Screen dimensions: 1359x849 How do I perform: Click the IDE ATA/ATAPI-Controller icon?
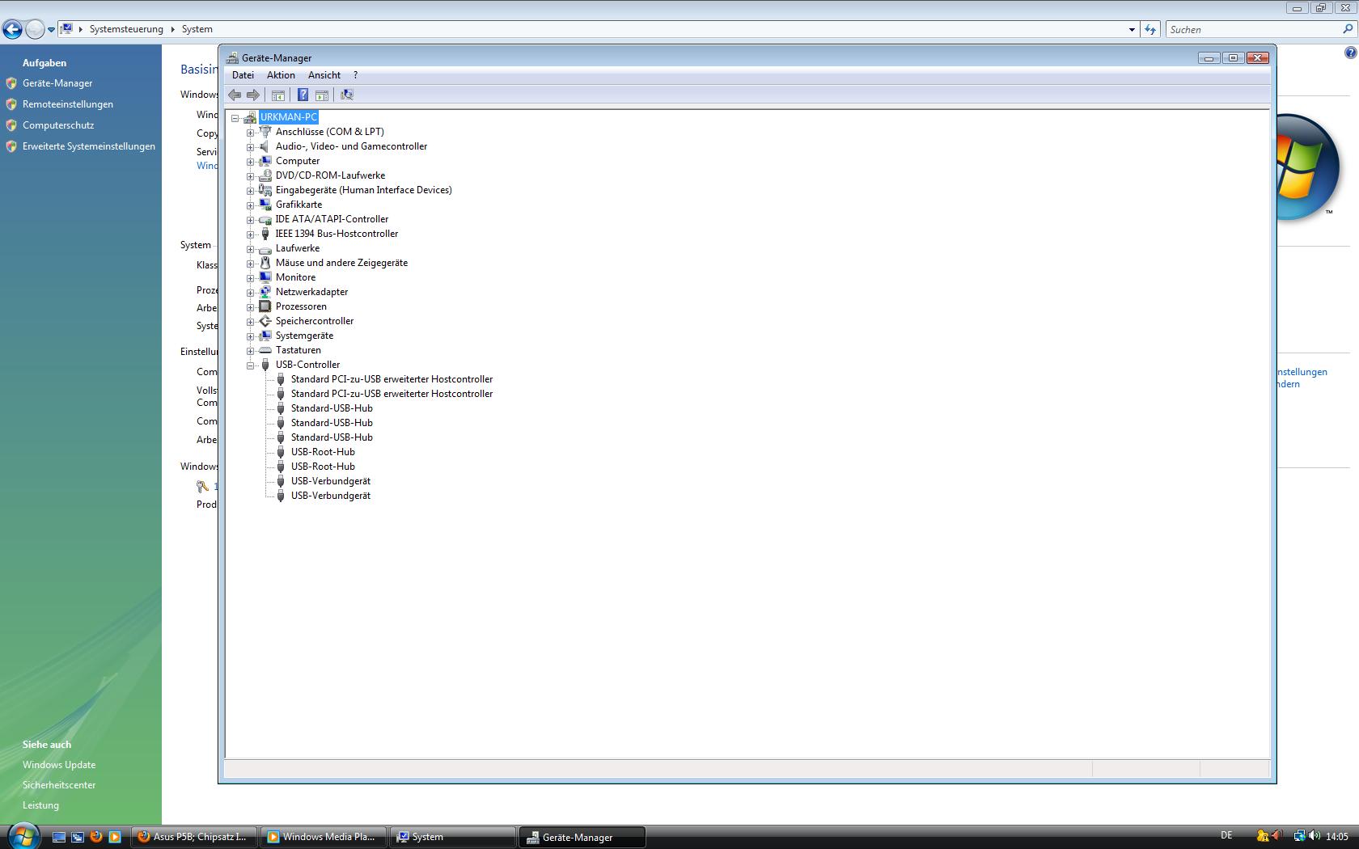tap(265, 219)
